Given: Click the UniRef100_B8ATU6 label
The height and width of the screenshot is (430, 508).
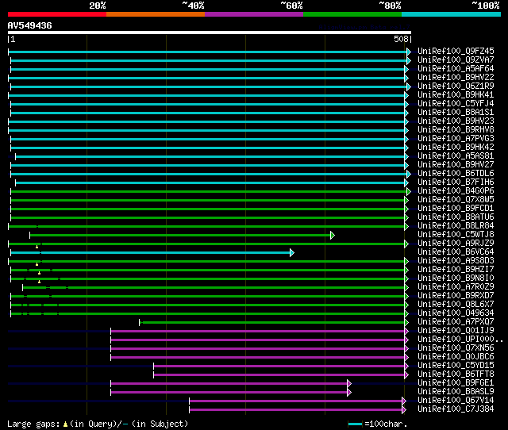Looking at the screenshot, I should [x=456, y=217].
